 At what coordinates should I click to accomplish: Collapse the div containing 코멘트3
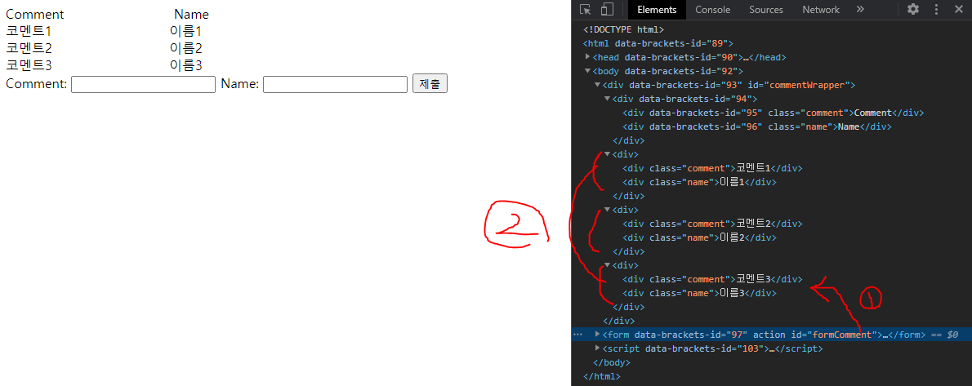(608, 264)
